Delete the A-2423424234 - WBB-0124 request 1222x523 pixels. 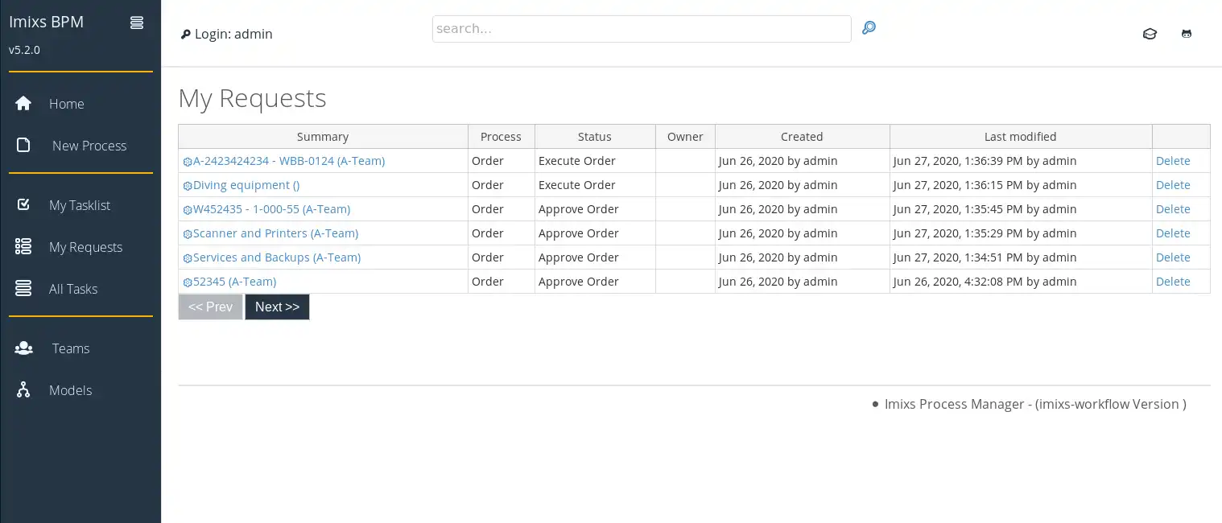[x=1173, y=161]
